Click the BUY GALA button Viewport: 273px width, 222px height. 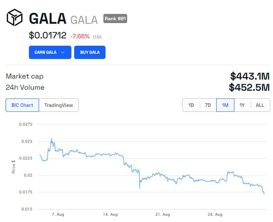90,52
